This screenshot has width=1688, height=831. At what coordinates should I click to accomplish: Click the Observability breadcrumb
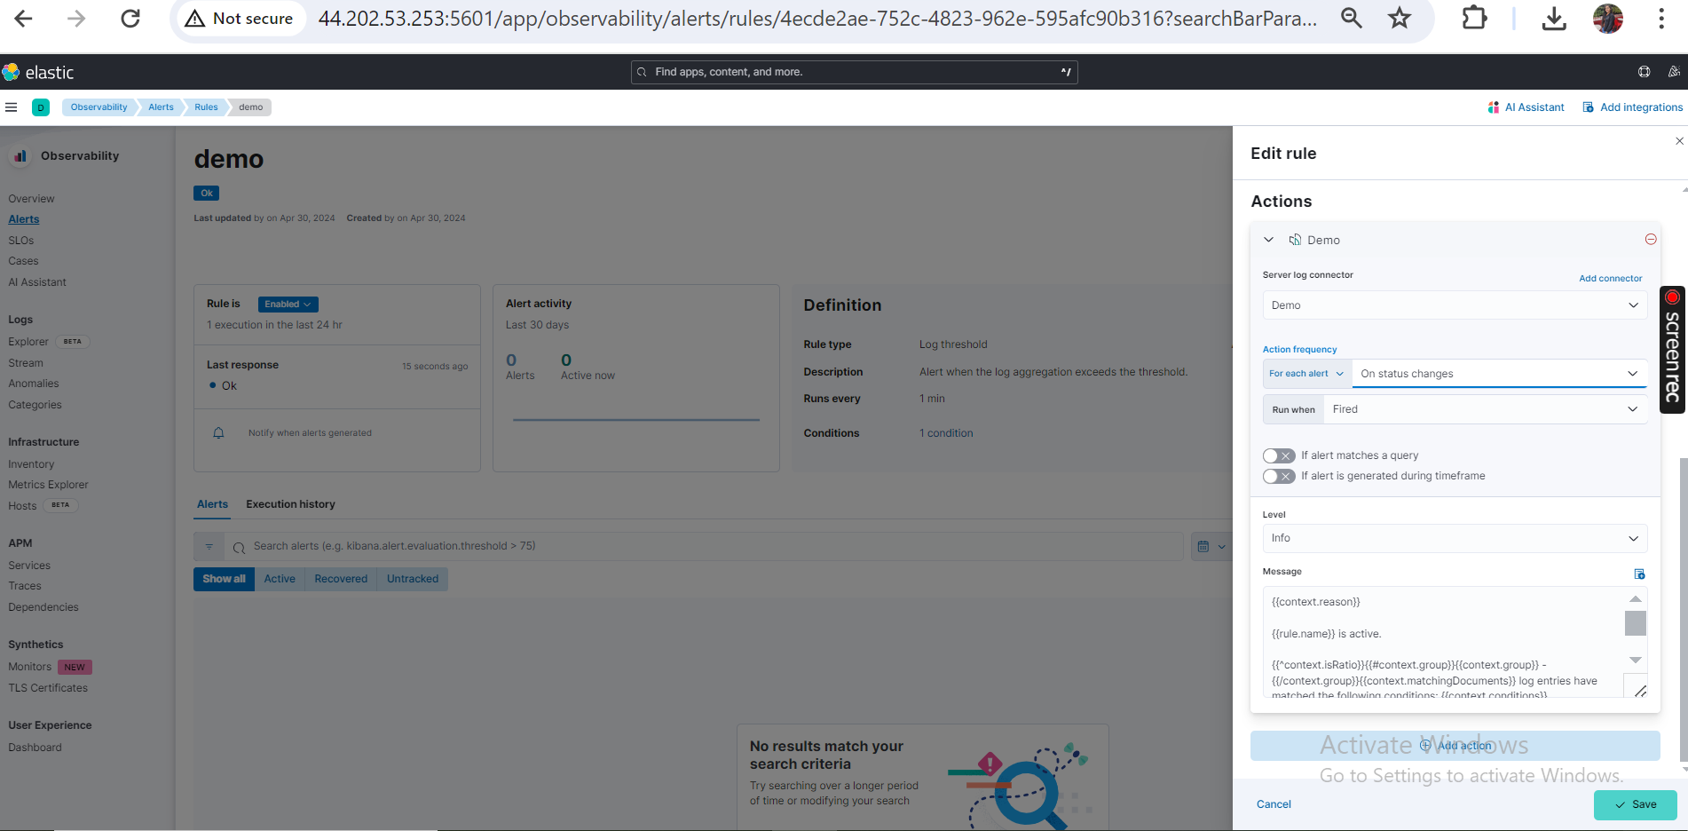pos(99,107)
